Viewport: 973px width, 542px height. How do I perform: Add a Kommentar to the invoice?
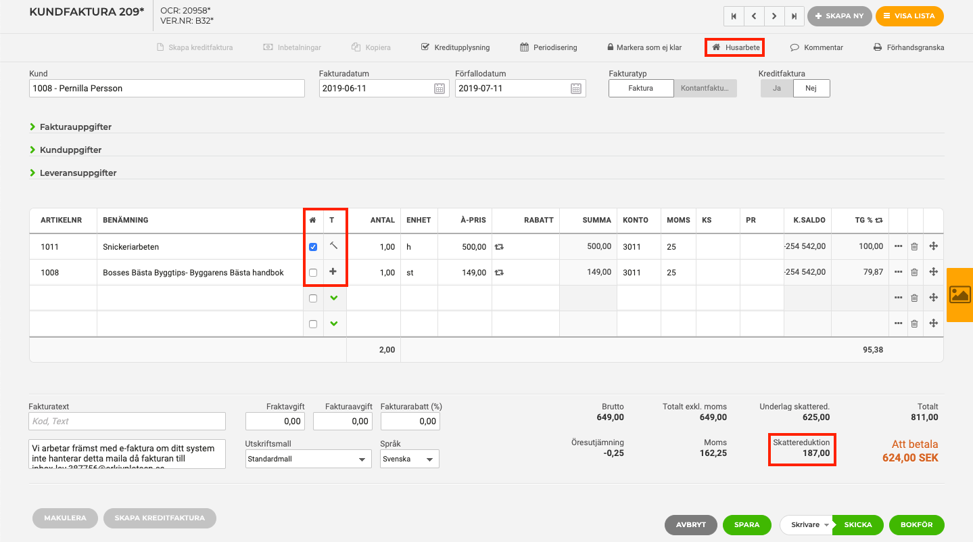point(817,47)
